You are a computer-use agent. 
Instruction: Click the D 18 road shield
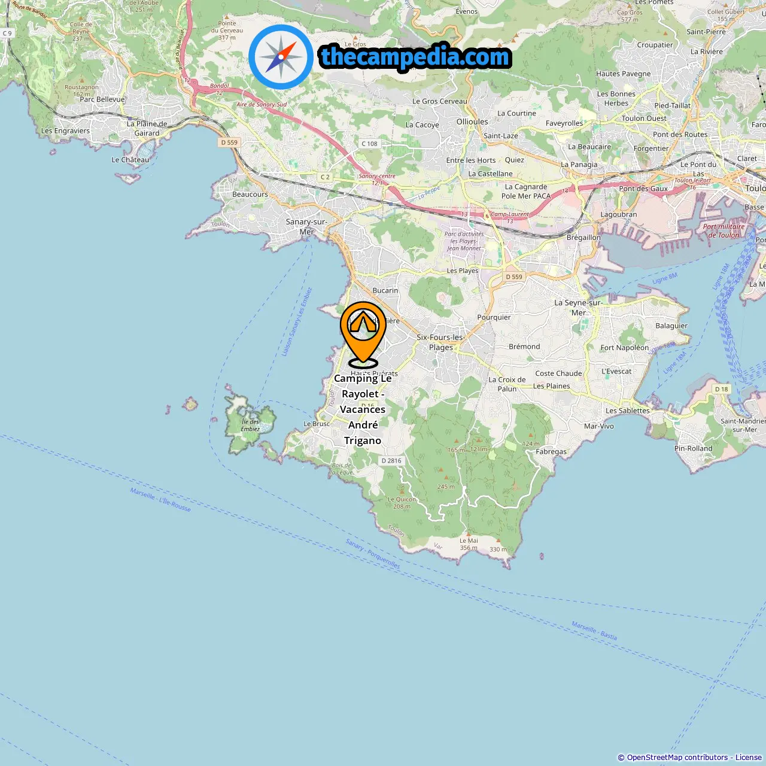(722, 389)
